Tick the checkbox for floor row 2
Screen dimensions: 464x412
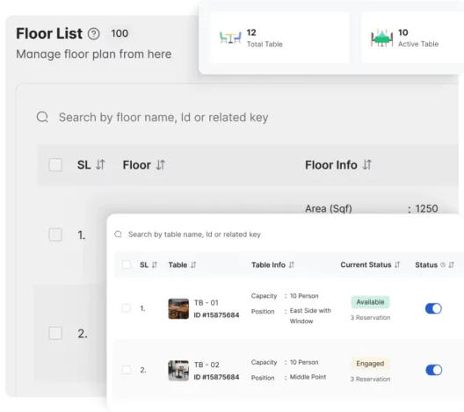(55, 333)
